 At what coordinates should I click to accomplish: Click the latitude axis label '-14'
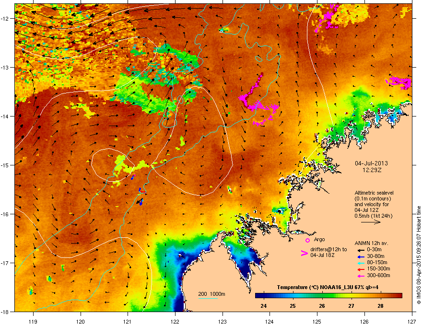pyautogui.click(x=5, y=116)
